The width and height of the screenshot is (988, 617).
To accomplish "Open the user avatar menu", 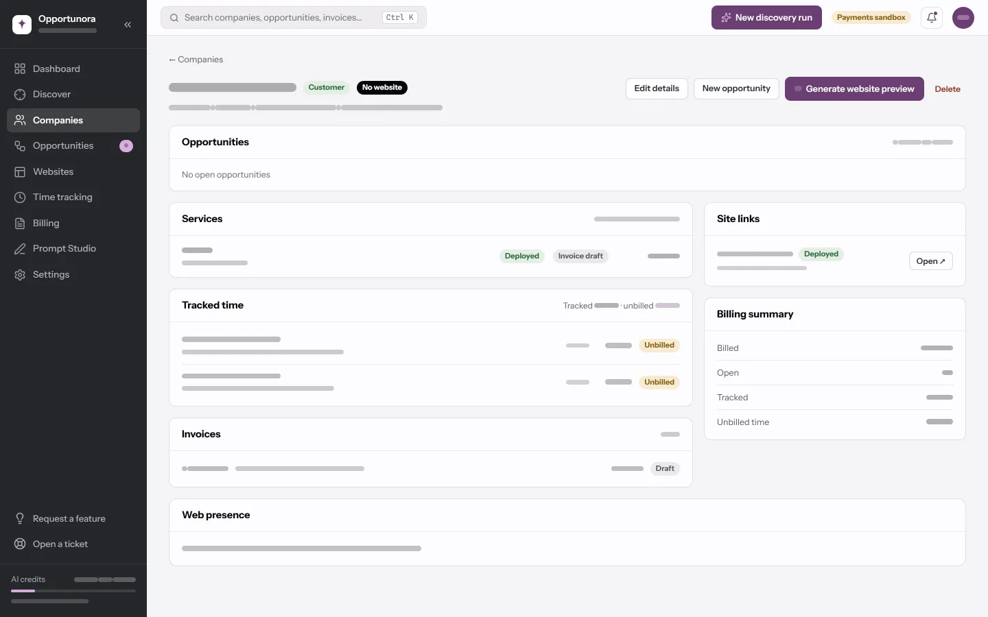I will [963, 18].
